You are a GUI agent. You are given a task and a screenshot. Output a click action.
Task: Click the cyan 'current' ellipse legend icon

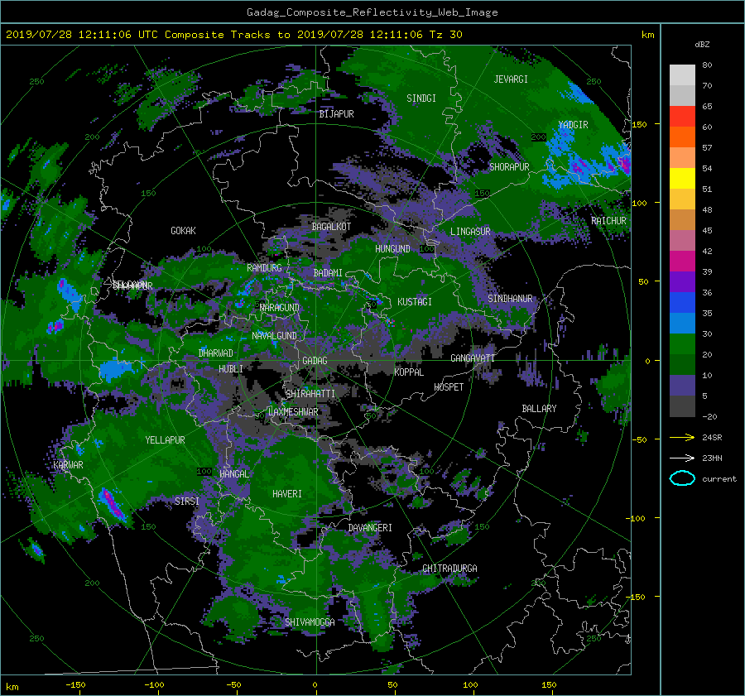coord(682,478)
